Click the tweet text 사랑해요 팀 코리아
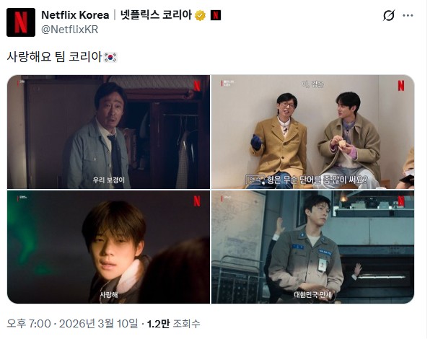 point(54,57)
